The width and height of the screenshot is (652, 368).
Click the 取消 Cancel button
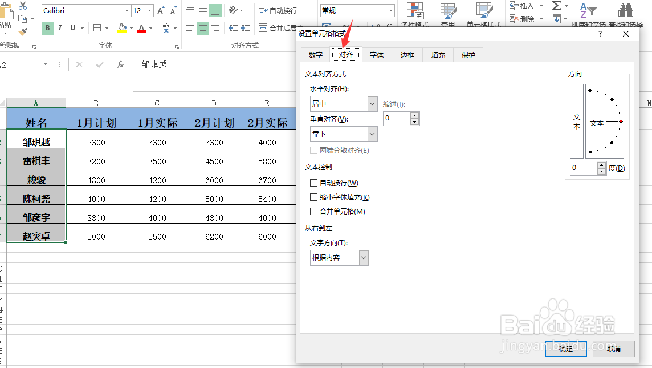(x=614, y=349)
